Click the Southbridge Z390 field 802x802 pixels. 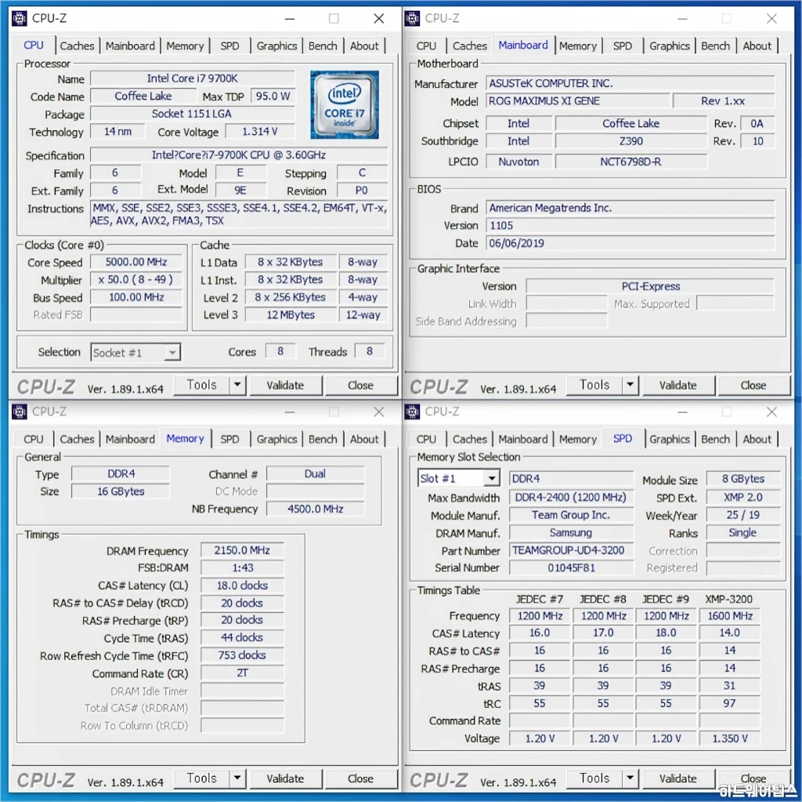point(630,141)
